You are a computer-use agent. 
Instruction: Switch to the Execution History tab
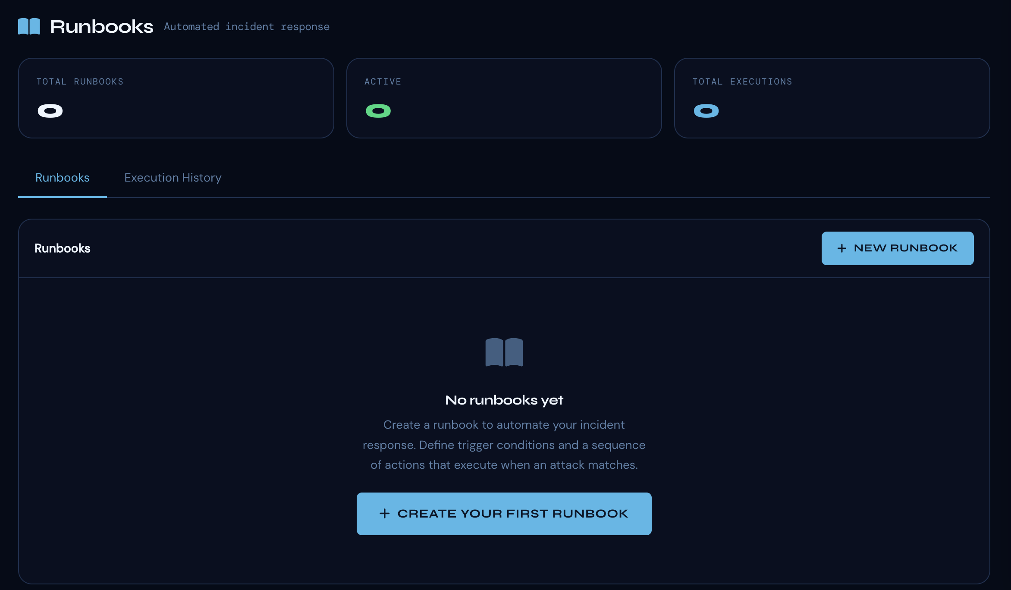pyautogui.click(x=173, y=178)
